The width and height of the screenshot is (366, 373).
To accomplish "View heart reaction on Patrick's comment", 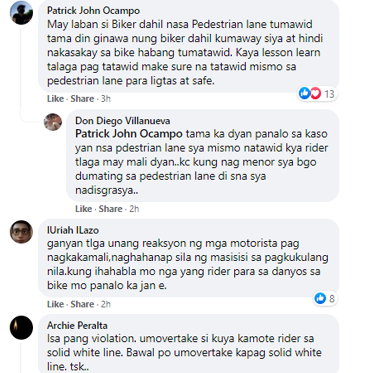I will [315, 93].
